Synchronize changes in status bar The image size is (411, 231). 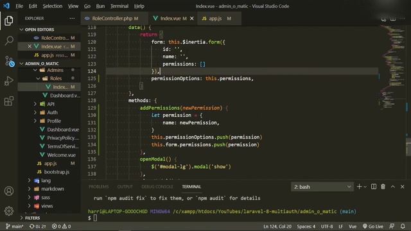tap(37, 227)
